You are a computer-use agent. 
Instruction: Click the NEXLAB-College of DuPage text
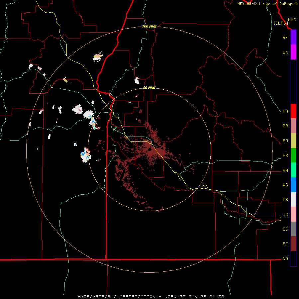point(266,4)
